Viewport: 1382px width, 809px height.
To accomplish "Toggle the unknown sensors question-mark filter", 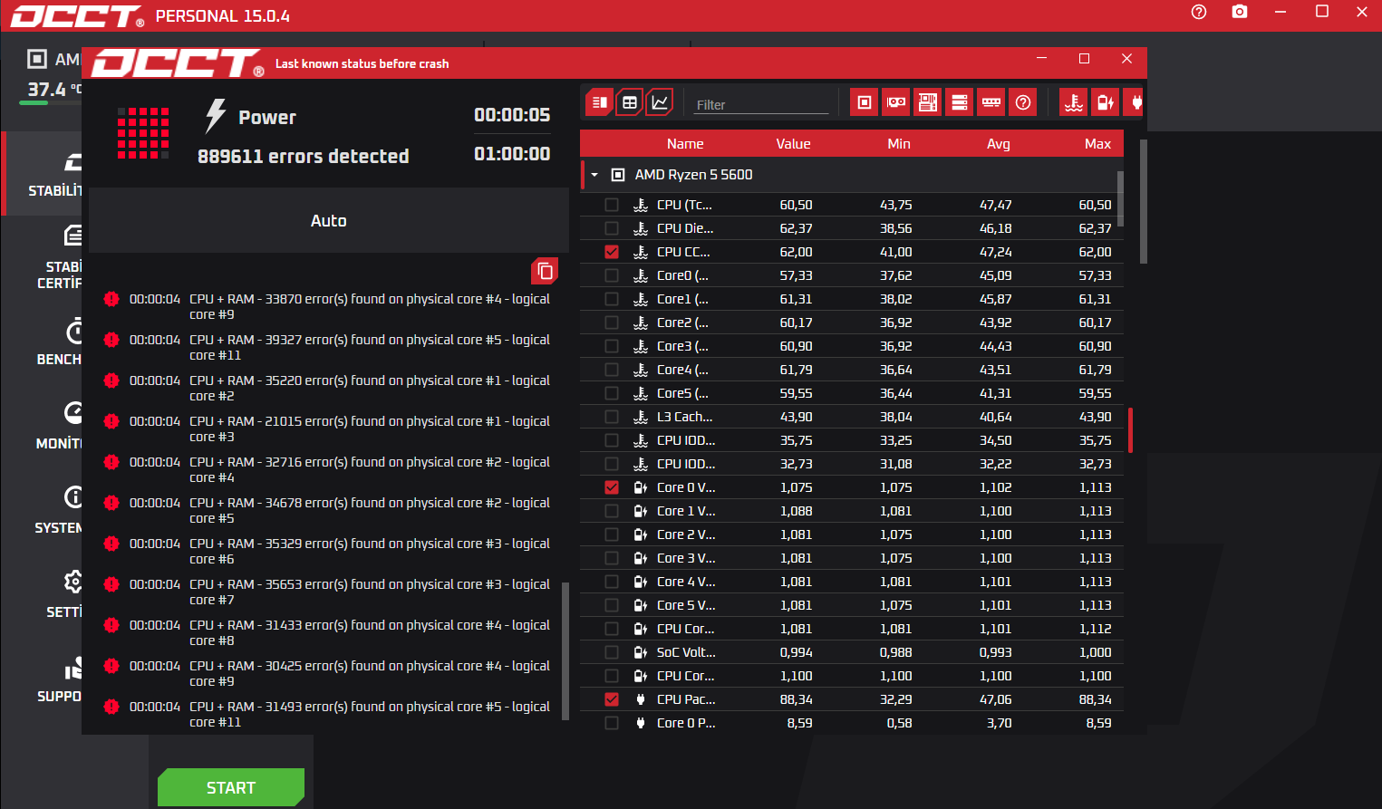I will (x=1023, y=102).
